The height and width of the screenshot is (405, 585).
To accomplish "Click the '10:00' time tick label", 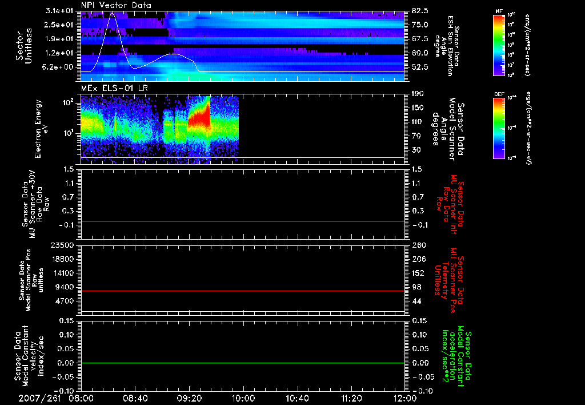I will 243,398.
